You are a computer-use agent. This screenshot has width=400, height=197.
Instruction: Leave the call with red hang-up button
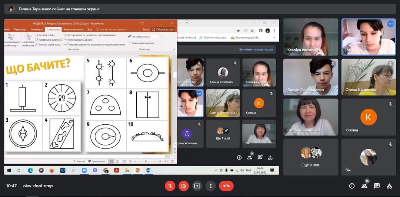[x=226, y=186]
